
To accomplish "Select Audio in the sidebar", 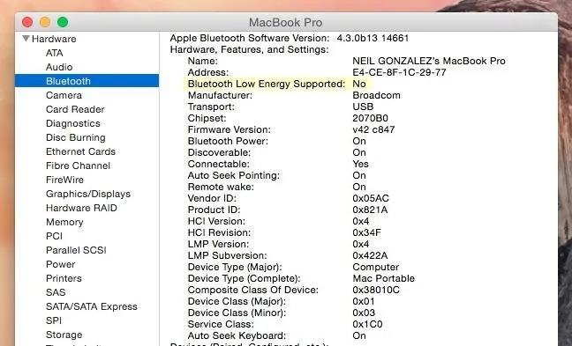I will 59,67.
